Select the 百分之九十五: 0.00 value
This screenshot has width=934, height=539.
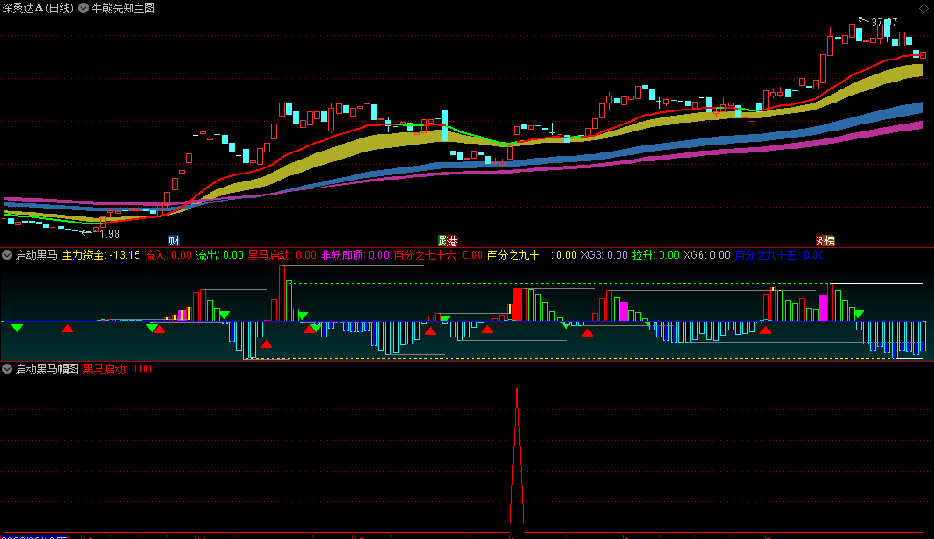(x=779, y=255)
